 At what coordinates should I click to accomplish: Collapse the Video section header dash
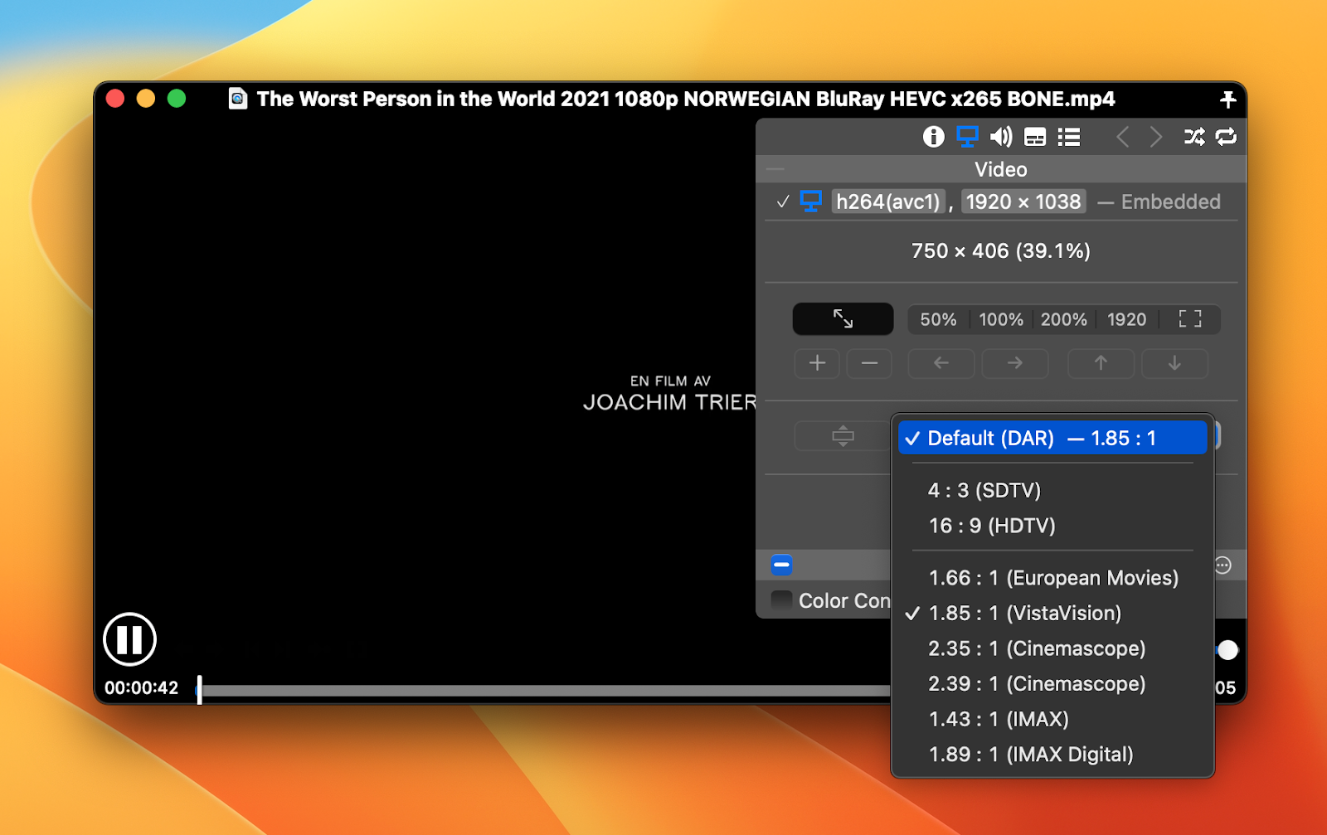[x=775, y=169]
